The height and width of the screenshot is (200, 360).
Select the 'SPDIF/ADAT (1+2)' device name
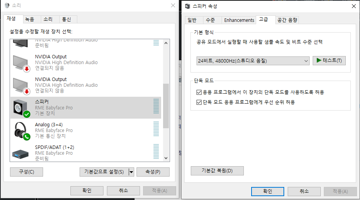pyautogui.click(x=54, y=147)
